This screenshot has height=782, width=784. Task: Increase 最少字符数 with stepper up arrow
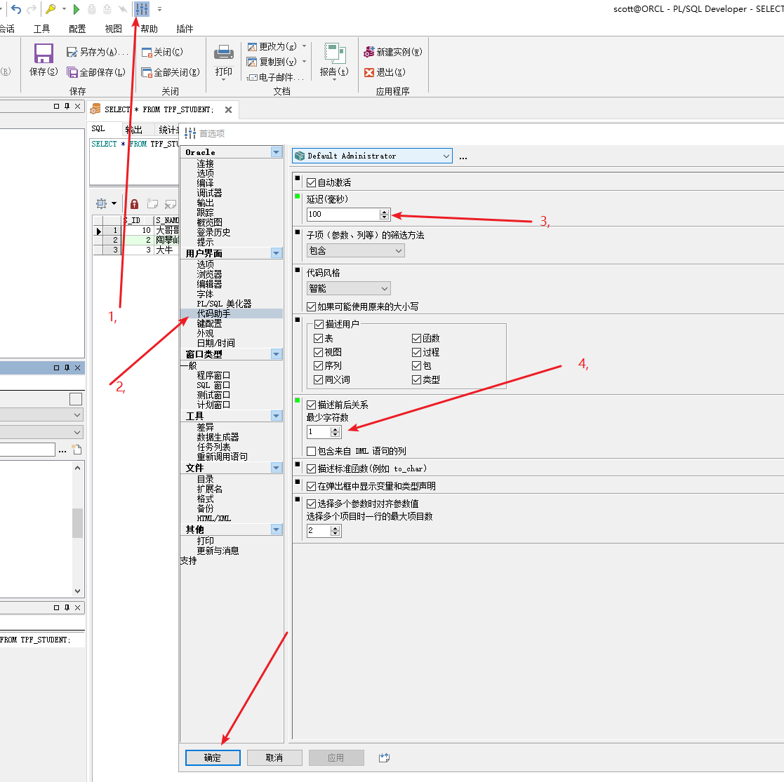(335, 429)
